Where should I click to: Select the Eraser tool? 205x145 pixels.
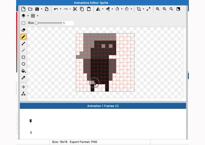[x=23, y=30]
